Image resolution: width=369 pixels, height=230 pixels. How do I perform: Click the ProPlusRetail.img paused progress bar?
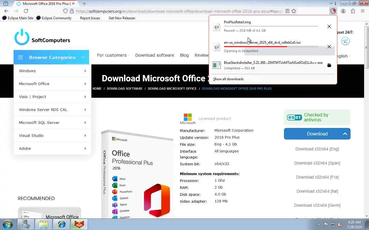pyautogui.click(x=271, y=26)
